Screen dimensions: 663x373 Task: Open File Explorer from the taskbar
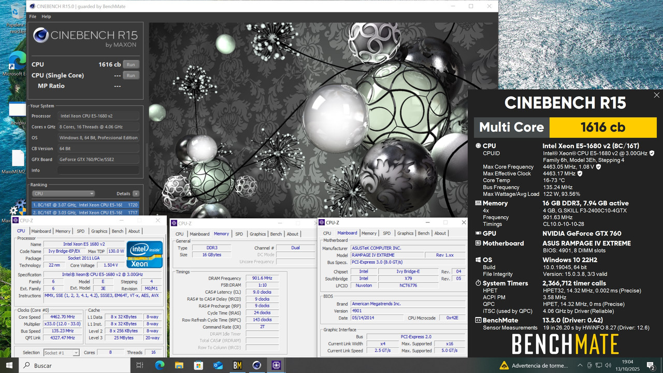click(179, 365)
